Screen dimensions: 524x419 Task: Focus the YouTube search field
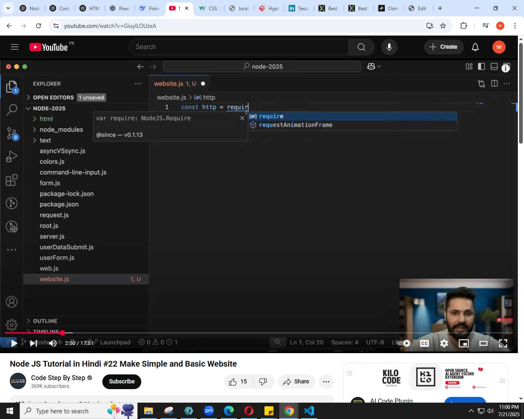[x=239, y=47]
